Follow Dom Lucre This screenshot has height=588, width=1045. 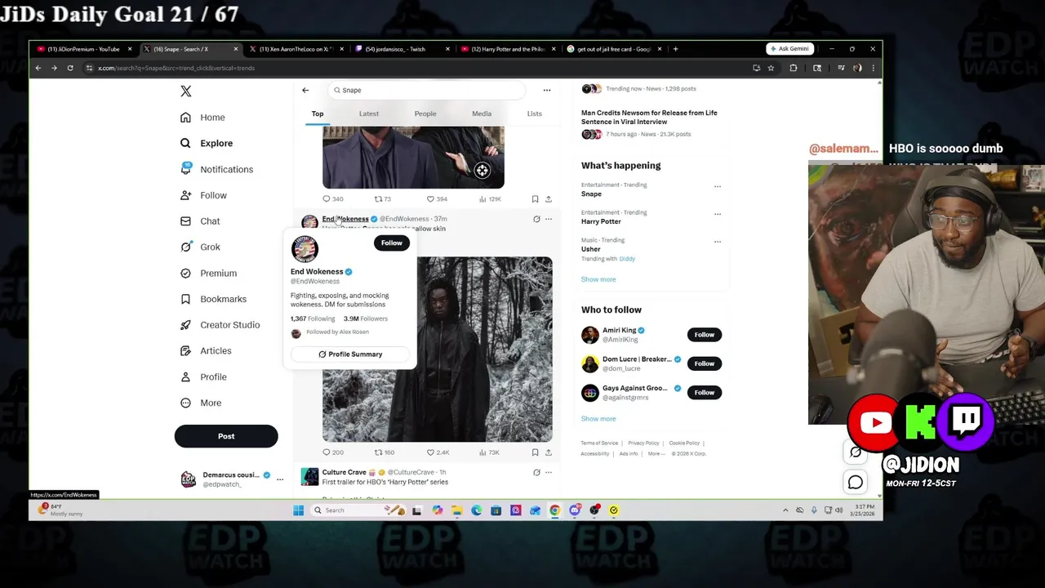point(704,363)
